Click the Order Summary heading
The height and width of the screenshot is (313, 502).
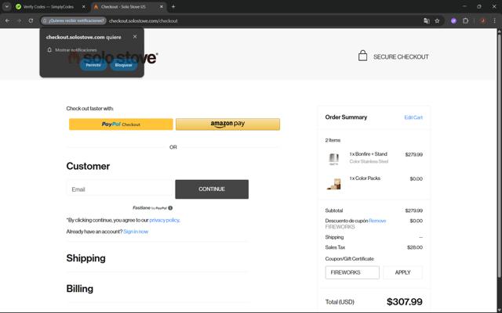click(346, 117)
